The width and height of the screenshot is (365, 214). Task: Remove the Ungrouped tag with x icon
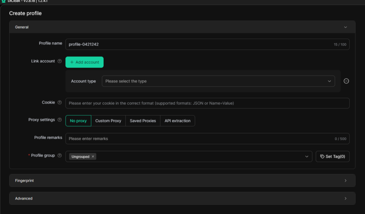[93, 156]
